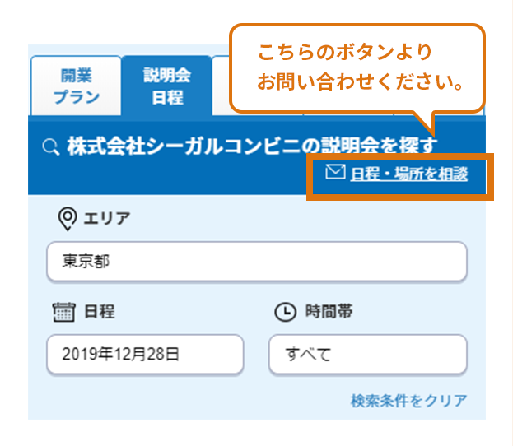
Task: Click the clock icon beside 時間帯
Action: [283, 312]
